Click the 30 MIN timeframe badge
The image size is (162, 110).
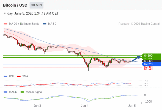pos(37,5)
